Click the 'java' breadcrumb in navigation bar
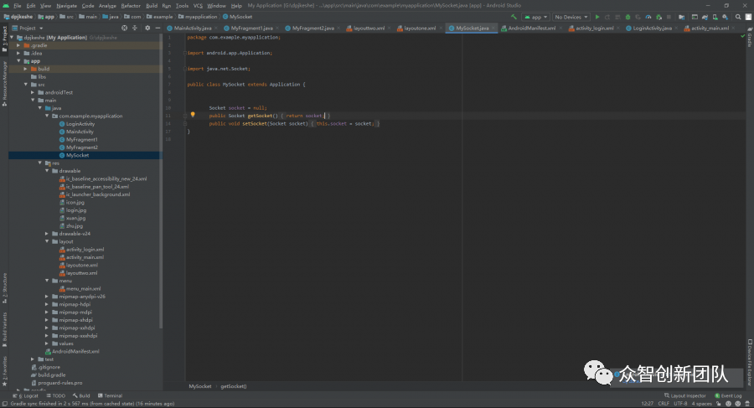This screenshot has height=408, width=754. click(113, 17)
